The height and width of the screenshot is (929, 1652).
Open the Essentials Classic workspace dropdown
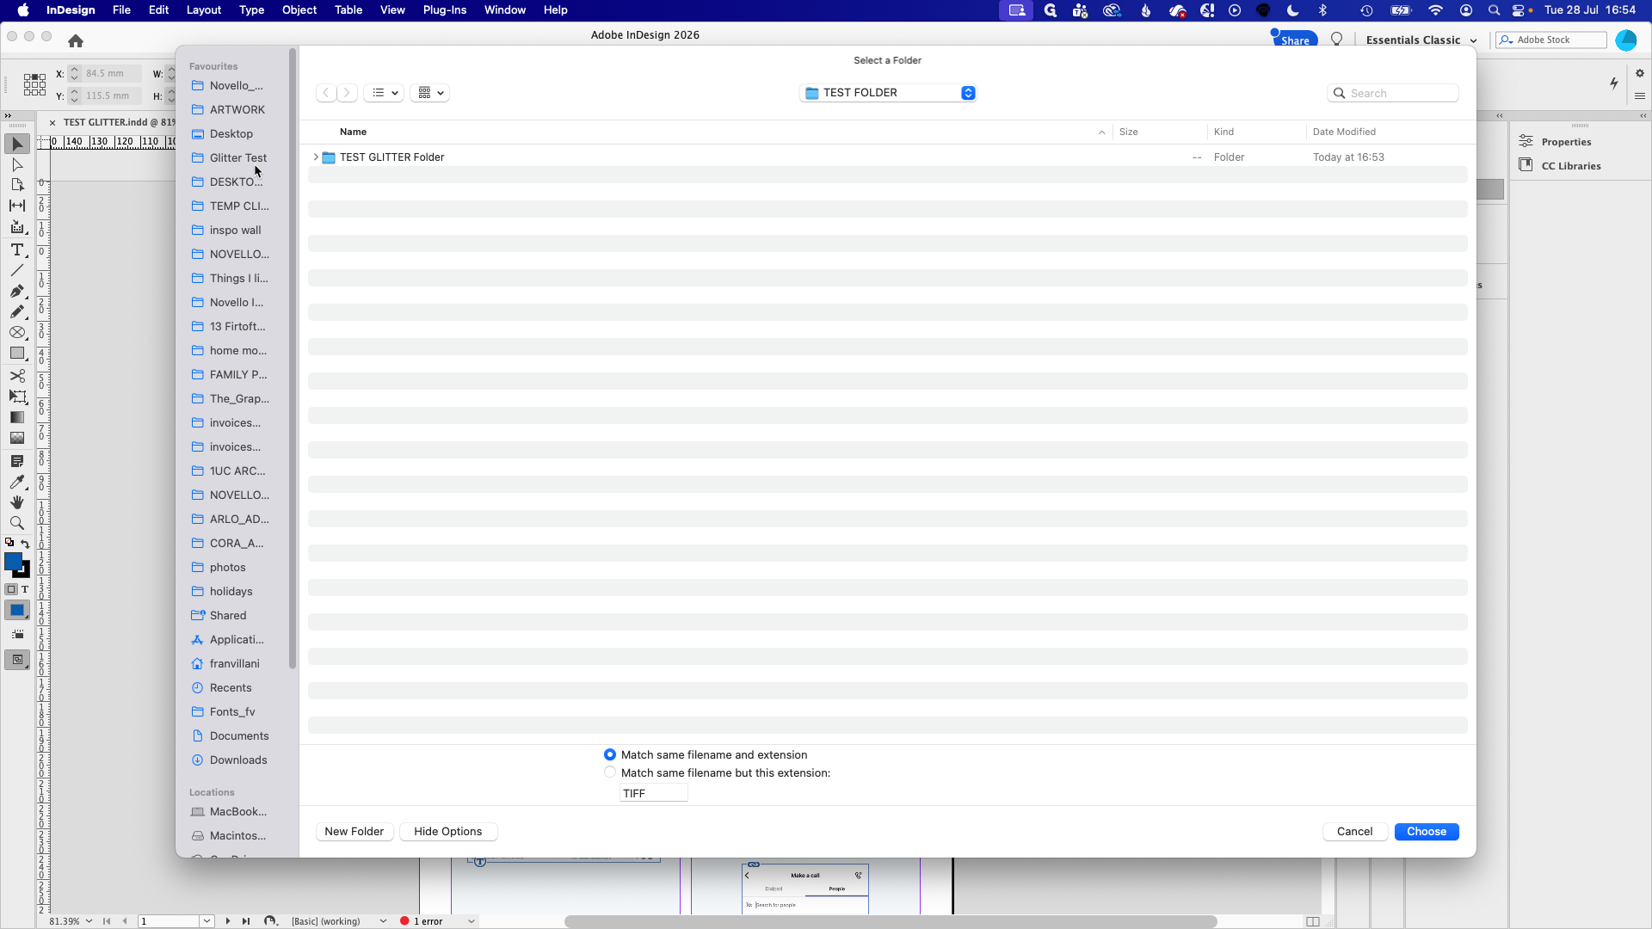pos(1421,40)
